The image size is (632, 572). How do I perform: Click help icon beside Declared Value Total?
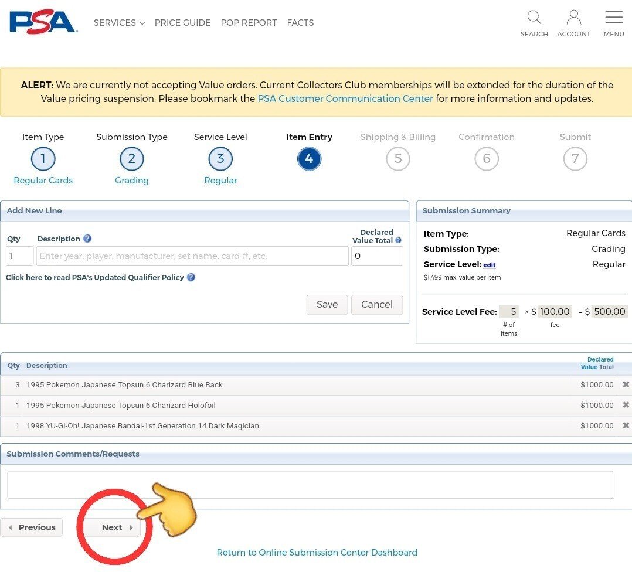(x=398, y=240)
